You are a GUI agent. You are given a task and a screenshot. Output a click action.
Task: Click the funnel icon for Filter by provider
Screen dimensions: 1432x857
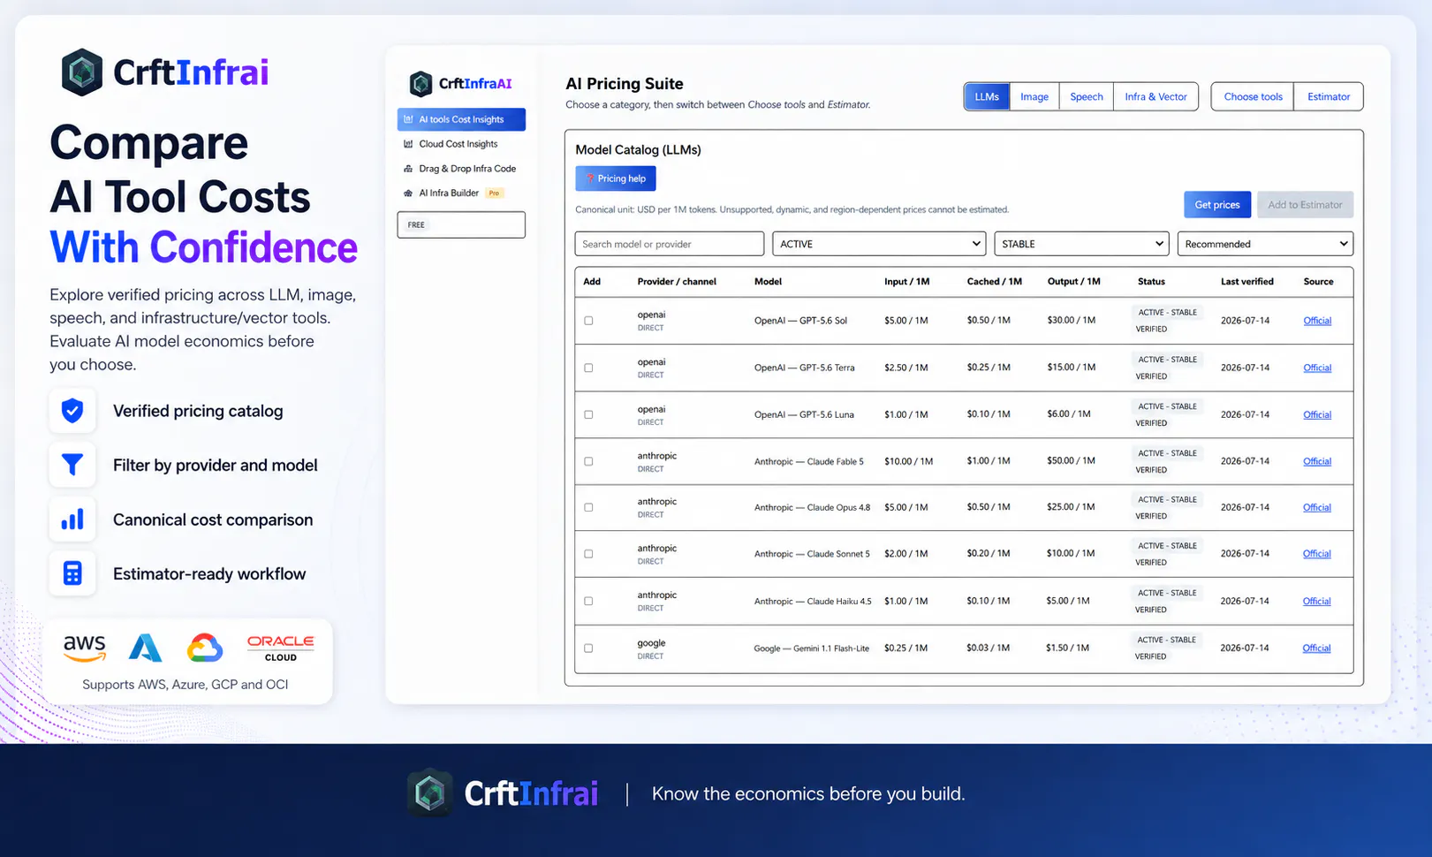click(x=72, y=465)
